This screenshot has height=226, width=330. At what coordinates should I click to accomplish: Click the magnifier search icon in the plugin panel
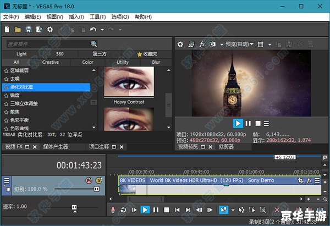94,44
